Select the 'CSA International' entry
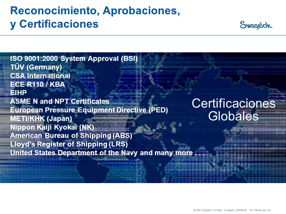The height and width of the screenshot is (214, 286). point(40,76)
